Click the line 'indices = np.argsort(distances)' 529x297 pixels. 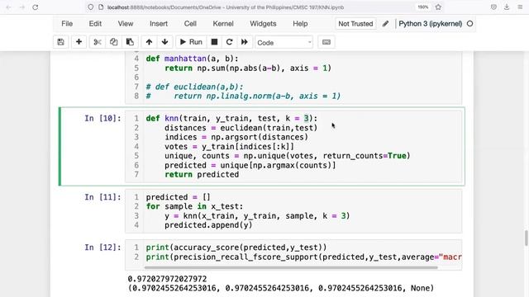(236, 137)
